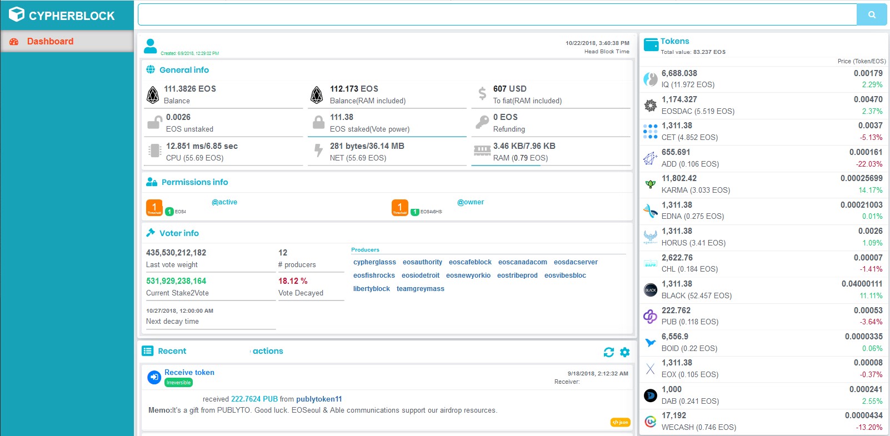Click the IQ token logo

(651, 79)
